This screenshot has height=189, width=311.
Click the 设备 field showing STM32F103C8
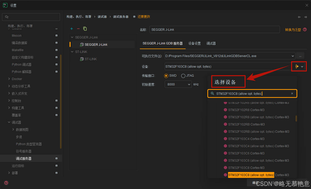coord(228,67)
